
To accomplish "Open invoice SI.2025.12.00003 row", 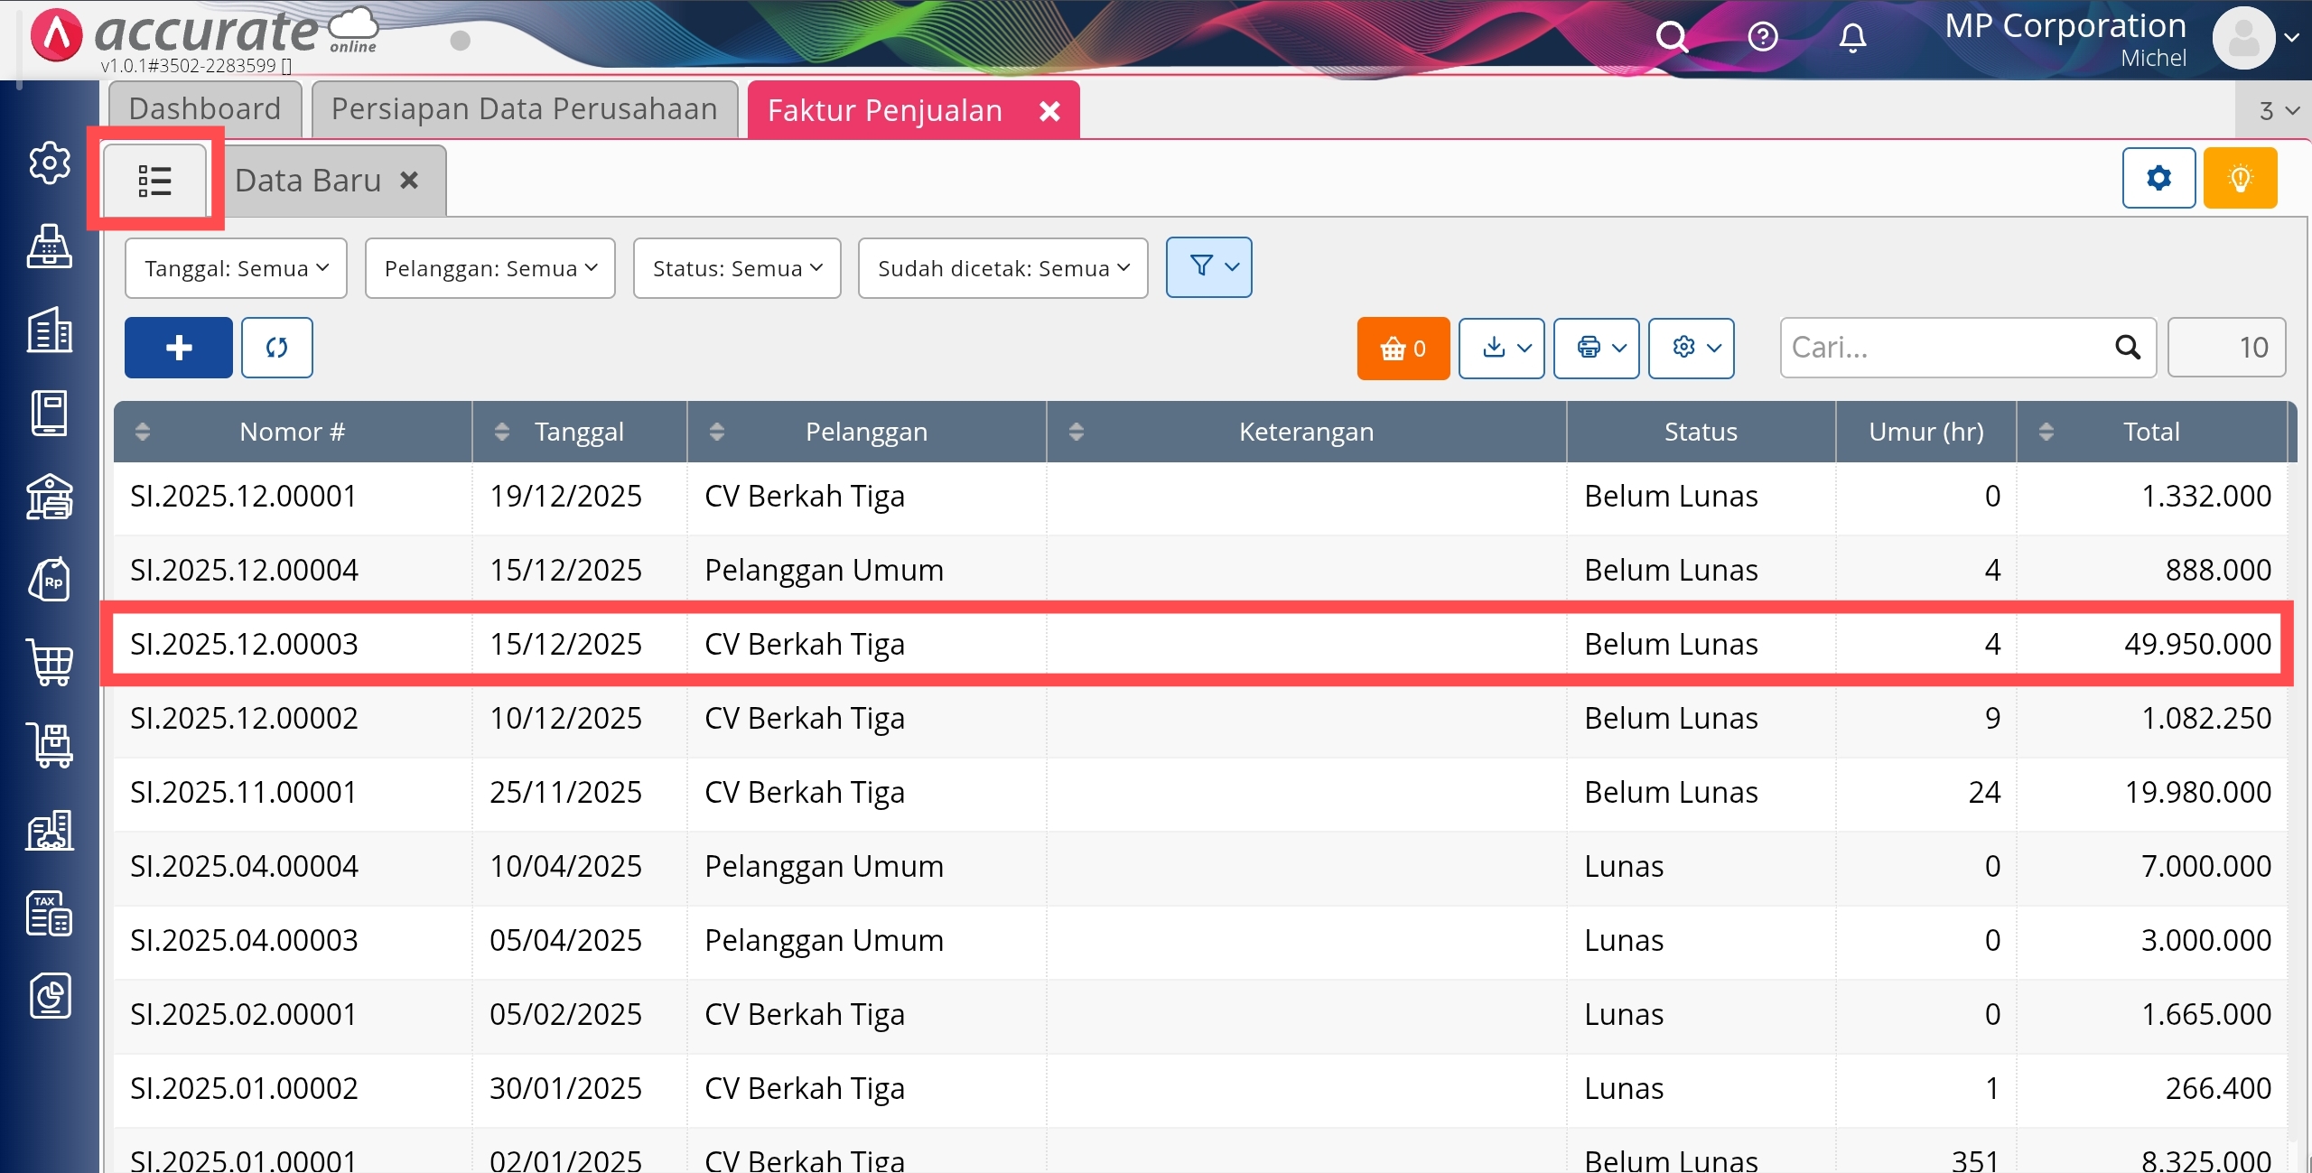I will [244, 644].
